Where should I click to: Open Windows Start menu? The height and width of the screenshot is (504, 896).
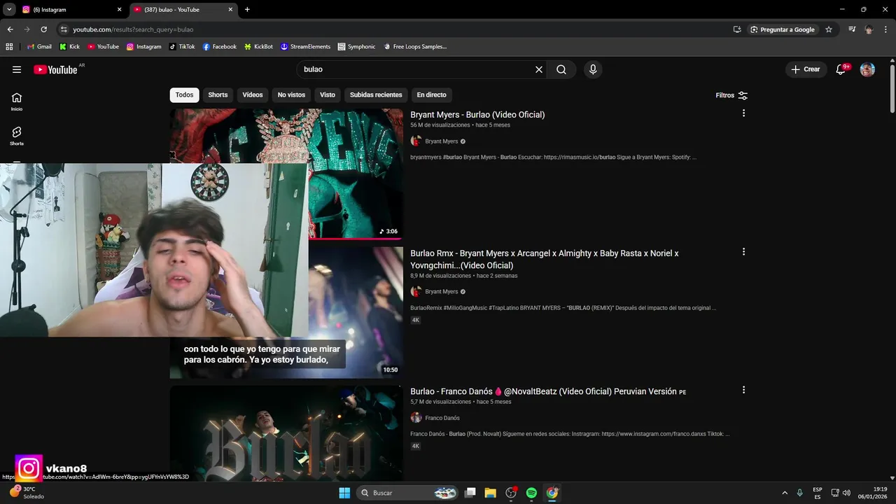(x=344, y=493)
